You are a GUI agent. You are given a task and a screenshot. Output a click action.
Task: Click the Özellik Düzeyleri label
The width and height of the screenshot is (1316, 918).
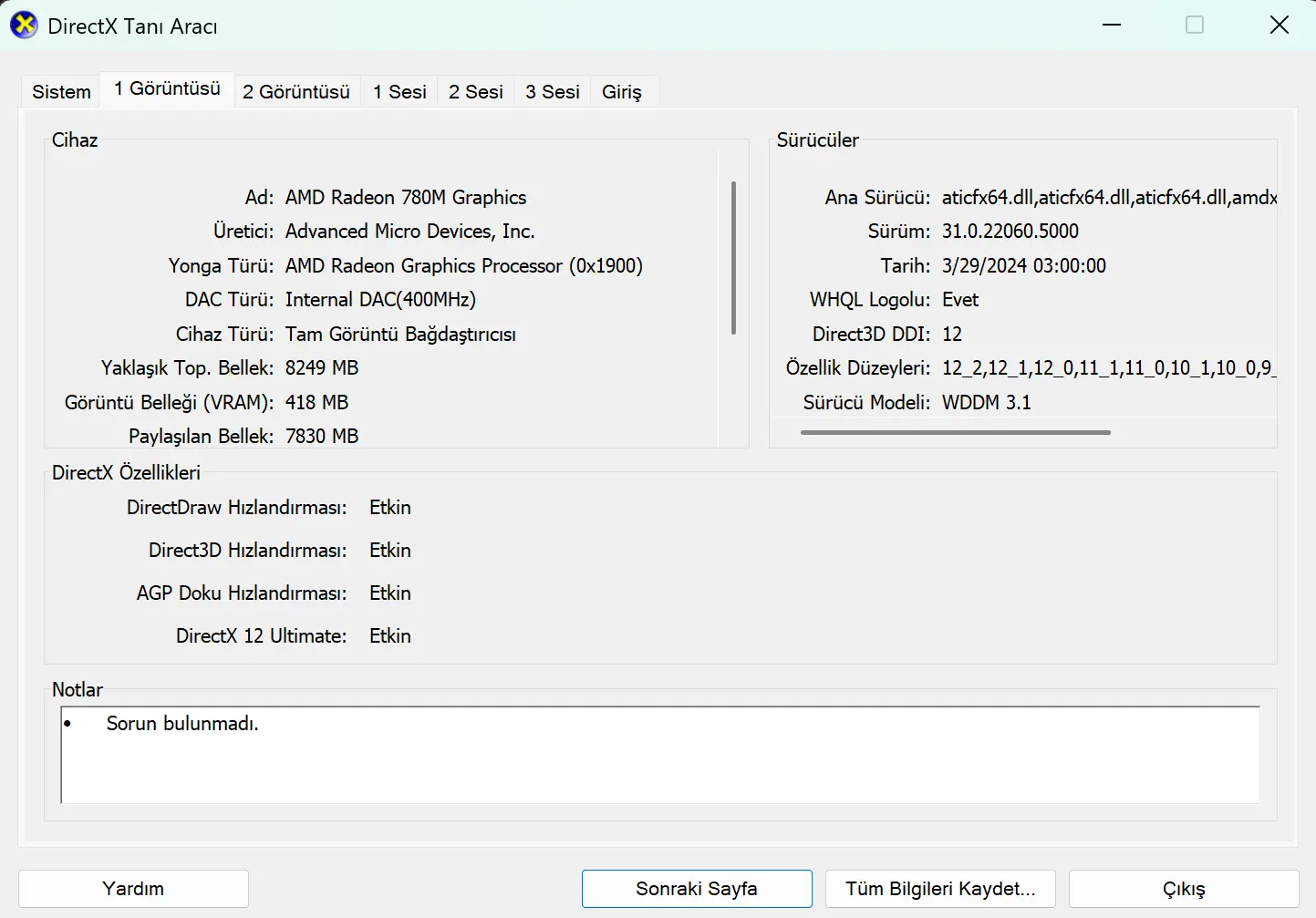pos(858,368)
